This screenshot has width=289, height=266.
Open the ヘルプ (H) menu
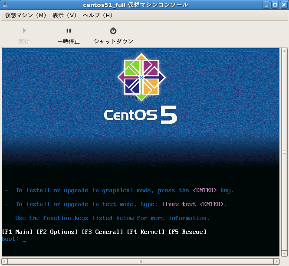coord(98,15)
